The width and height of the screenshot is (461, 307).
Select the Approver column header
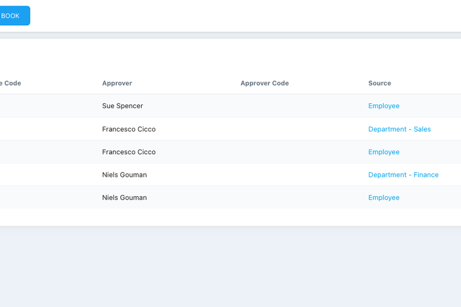point(117,83)
